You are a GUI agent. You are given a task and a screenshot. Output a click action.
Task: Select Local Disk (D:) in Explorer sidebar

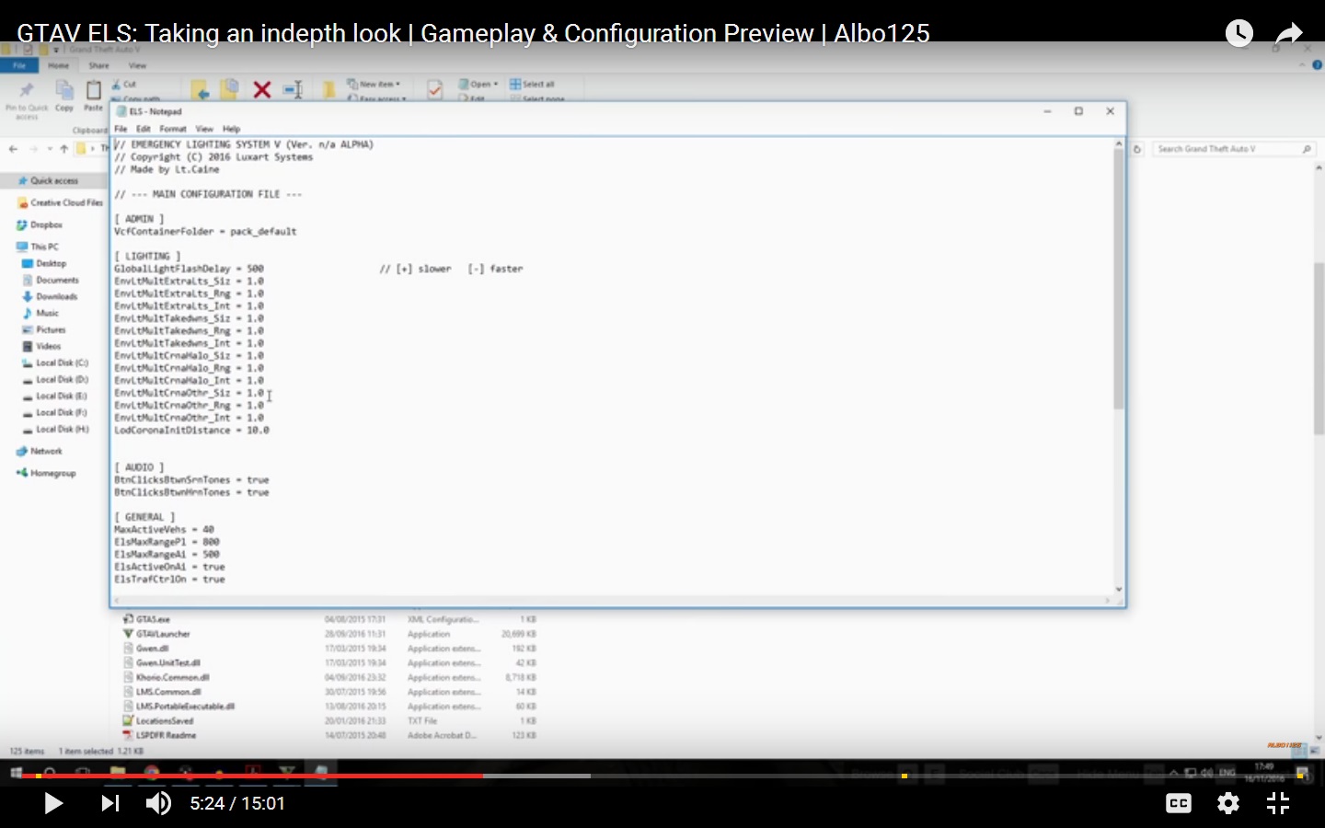56,379
